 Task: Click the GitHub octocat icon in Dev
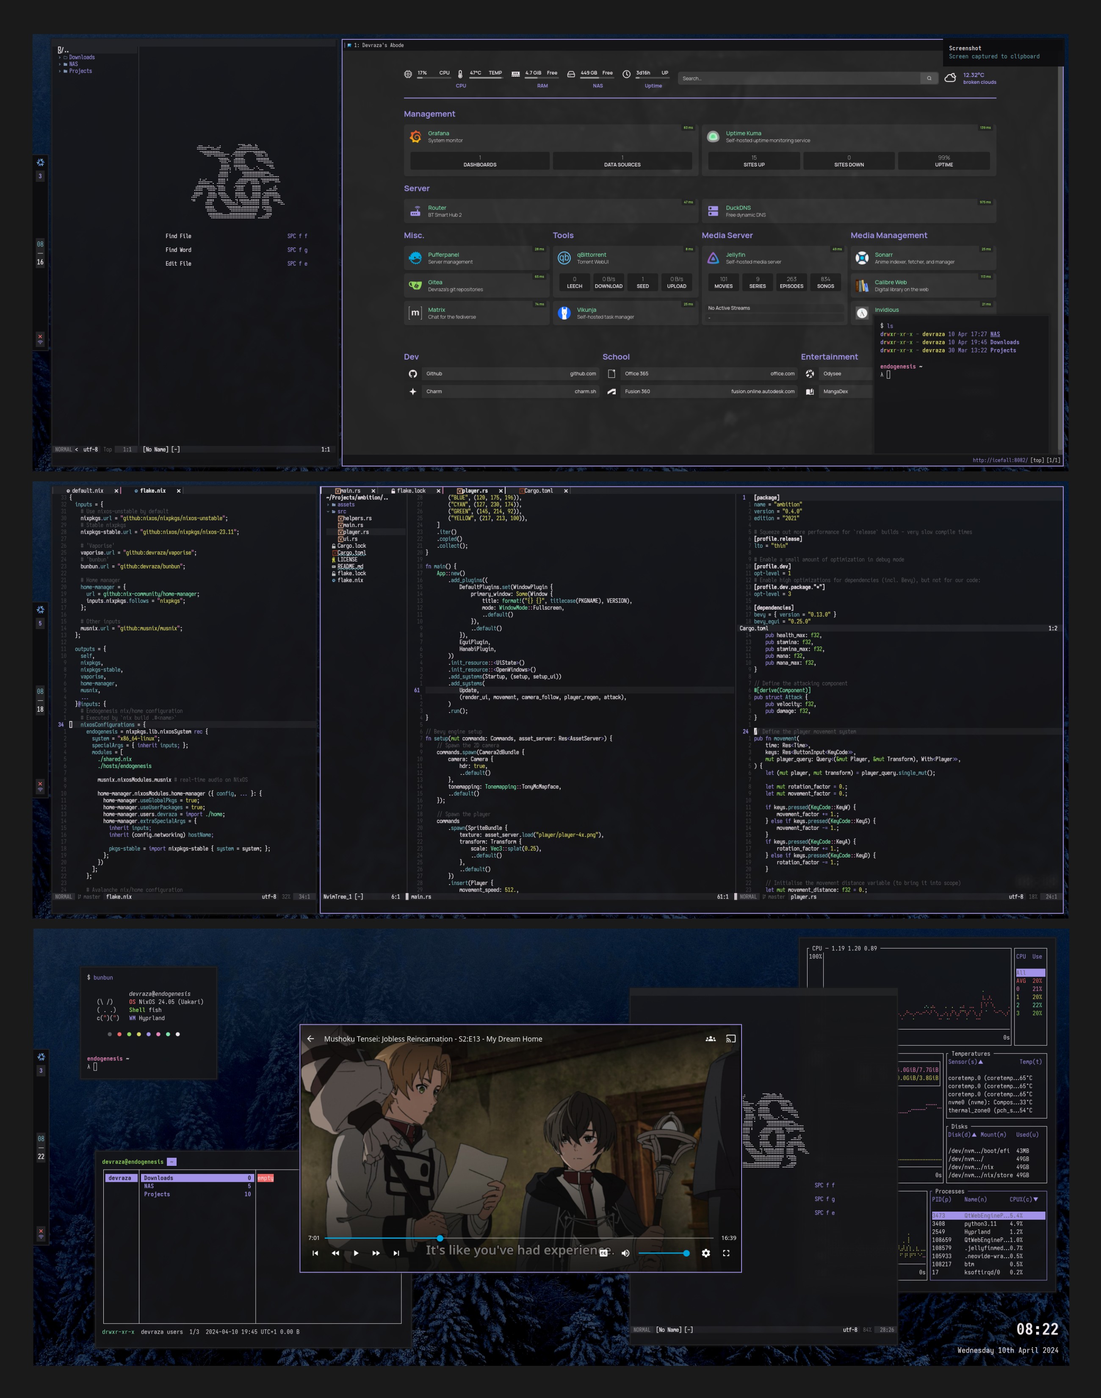413,374
